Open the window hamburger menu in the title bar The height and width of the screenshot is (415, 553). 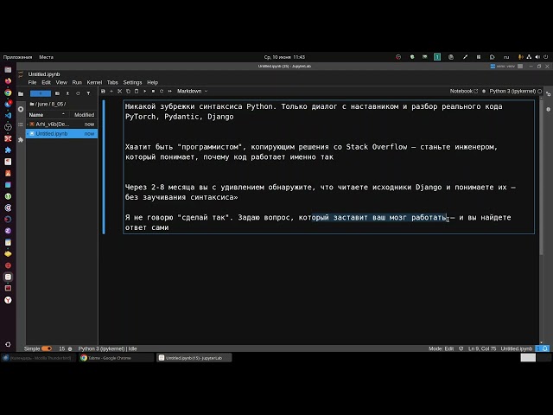520,67
